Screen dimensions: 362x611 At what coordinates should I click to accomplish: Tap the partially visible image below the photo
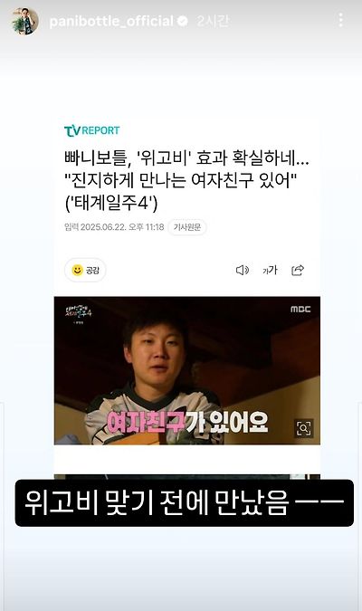pos(187,476)
